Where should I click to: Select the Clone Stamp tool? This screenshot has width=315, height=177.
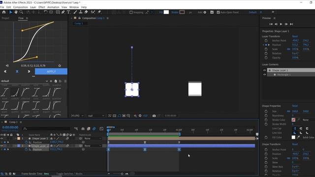coord(81,12)
